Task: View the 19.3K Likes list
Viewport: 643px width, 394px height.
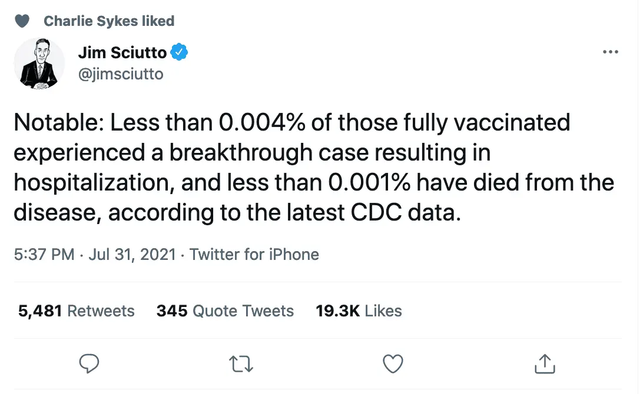Action: 359,310
